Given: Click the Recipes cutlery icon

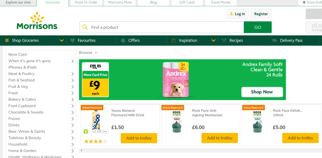Looking at the screenshot, I should (x=224, y=40).
